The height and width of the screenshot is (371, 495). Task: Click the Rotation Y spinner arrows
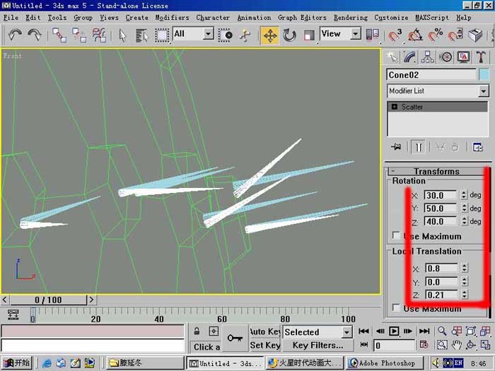click(464, 208)
